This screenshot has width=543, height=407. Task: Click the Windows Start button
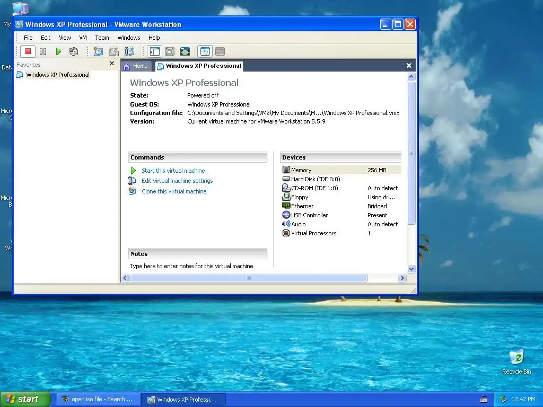[25, 400]
